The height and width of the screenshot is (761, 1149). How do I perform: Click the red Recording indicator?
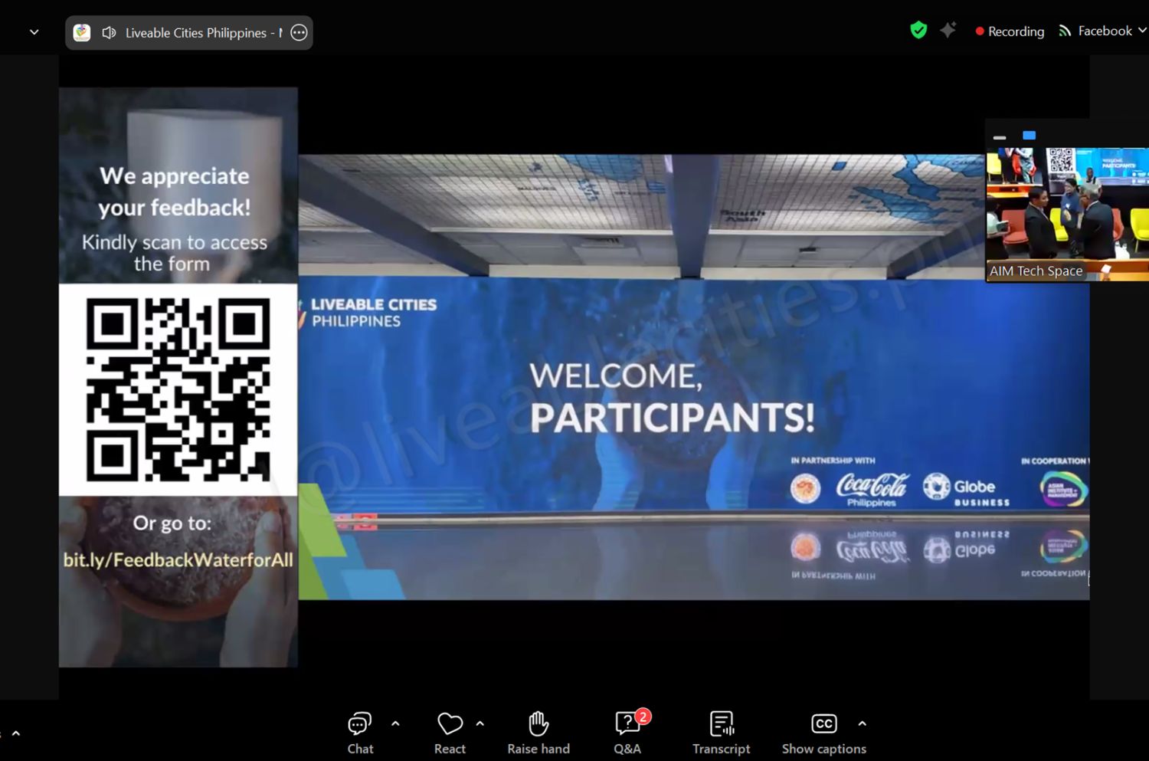tap(1010, 31)
